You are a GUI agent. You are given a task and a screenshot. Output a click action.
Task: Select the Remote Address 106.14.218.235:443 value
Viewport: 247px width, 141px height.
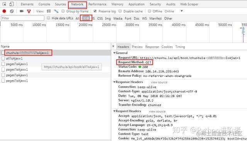click(x=162, y=71)
